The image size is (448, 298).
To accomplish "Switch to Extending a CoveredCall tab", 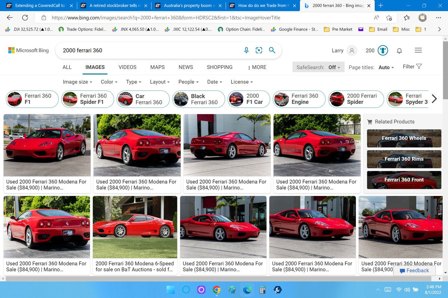I will [40, 6].
